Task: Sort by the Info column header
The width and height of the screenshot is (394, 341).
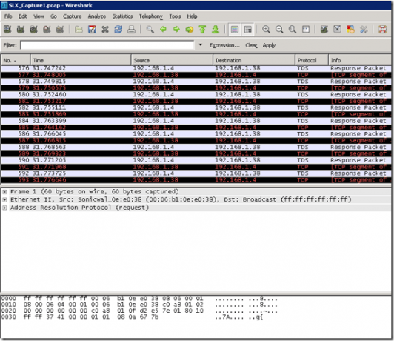Action: [x=360, y=60]
